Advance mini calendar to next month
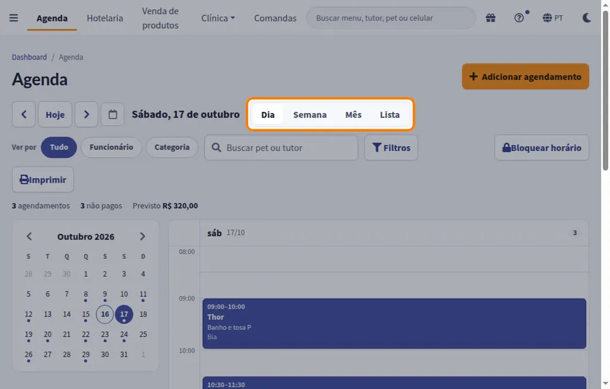The image size is (610, 389). [142, 236]
